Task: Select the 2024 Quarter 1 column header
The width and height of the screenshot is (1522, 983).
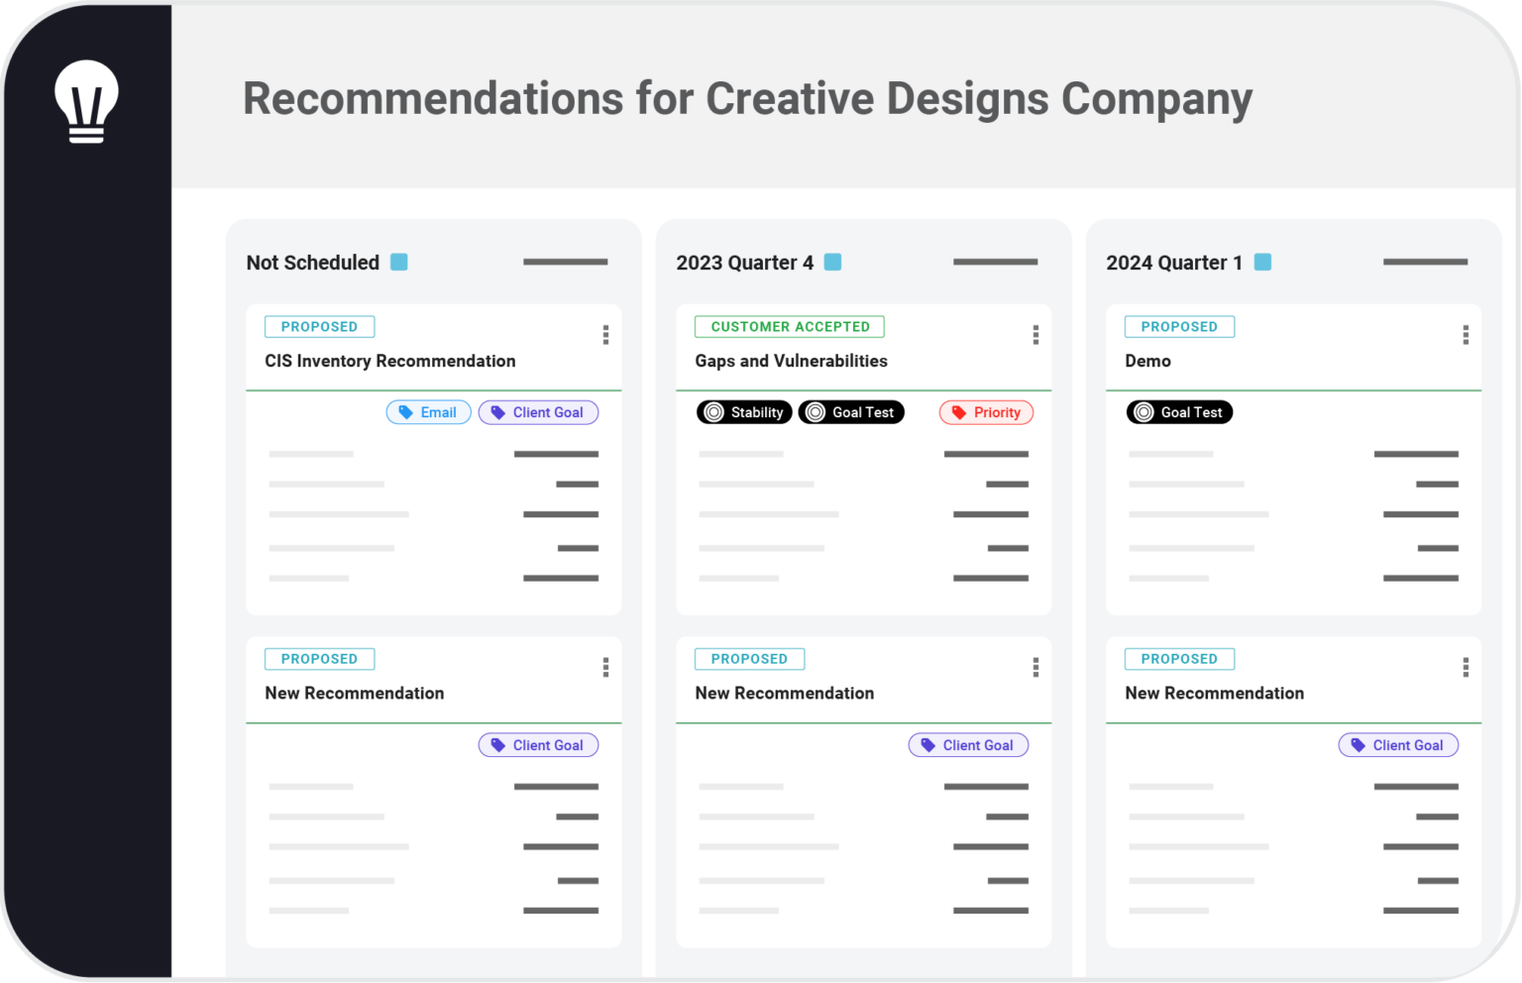Action: (x=1173, y=263)
